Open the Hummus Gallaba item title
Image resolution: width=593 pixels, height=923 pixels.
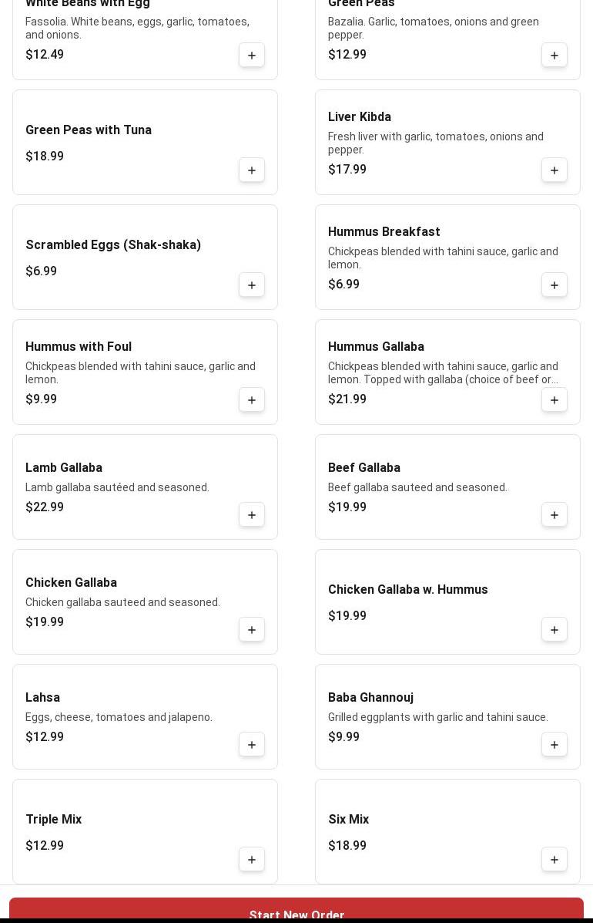[376, 347]
